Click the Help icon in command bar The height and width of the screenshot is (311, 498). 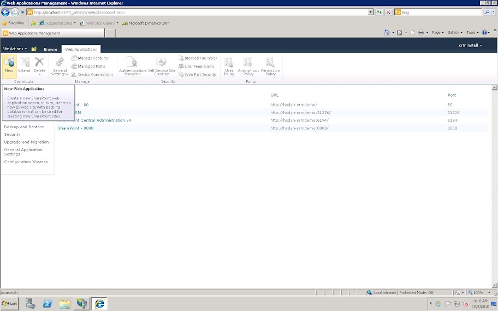tap(484, 32)
